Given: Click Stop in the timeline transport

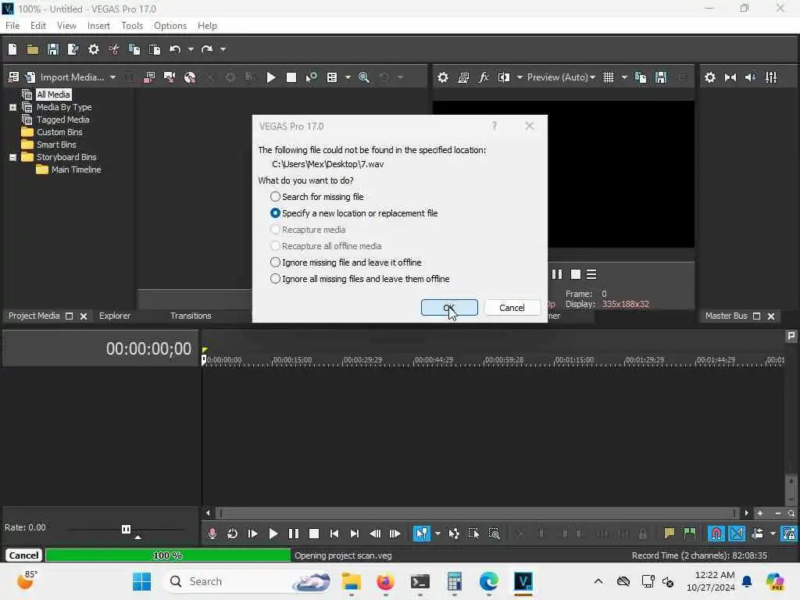Looking at the screenshot, I should point(314,534).
